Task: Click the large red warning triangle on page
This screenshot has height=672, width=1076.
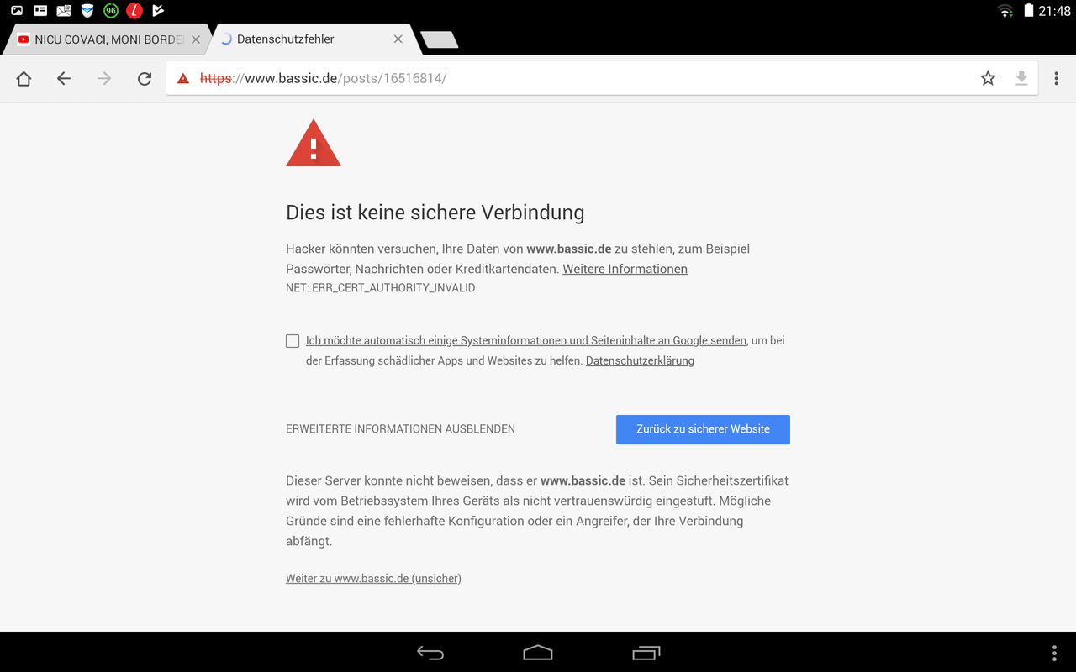Action: tap(314, 144)
